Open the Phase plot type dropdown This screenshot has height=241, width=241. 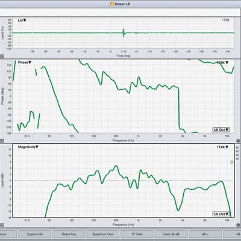coord(25,63)
